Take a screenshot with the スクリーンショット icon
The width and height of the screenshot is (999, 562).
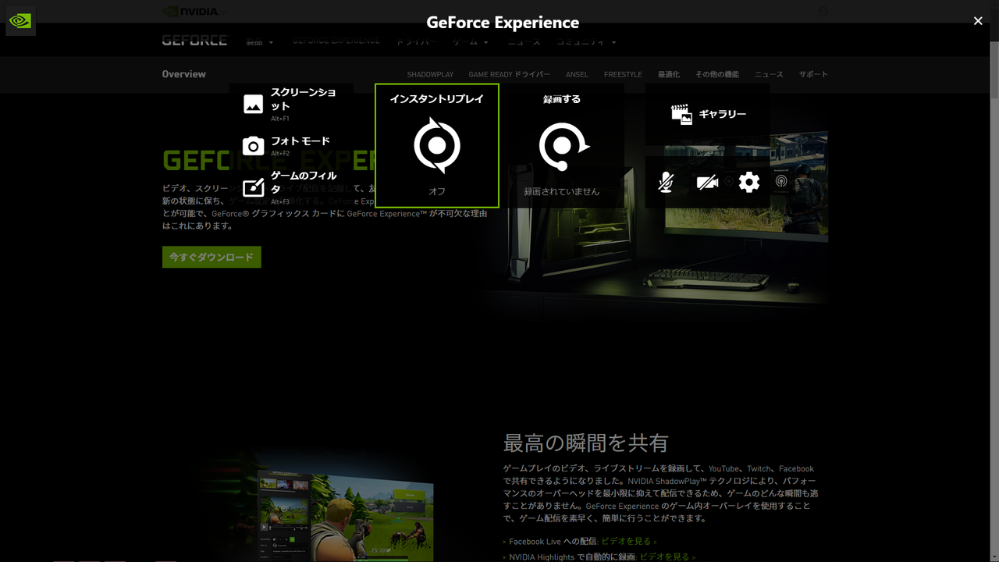(x=253, y=104)
